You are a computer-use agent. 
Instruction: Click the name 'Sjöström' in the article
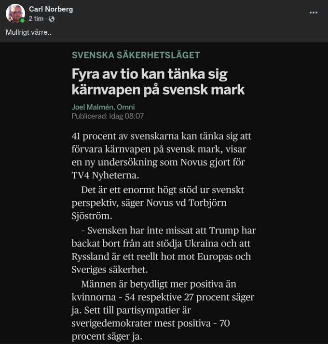tap(92, 216)
